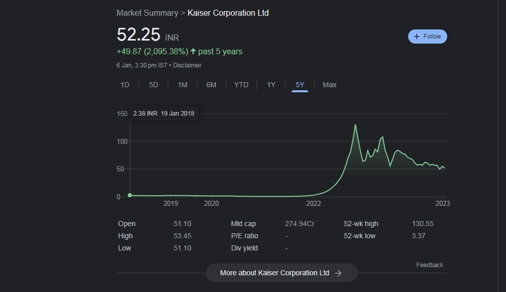This screenshot has width=506, height=292.
Task: Click the Kaiser Corporation Ltd title
Action: coord(228,13)
